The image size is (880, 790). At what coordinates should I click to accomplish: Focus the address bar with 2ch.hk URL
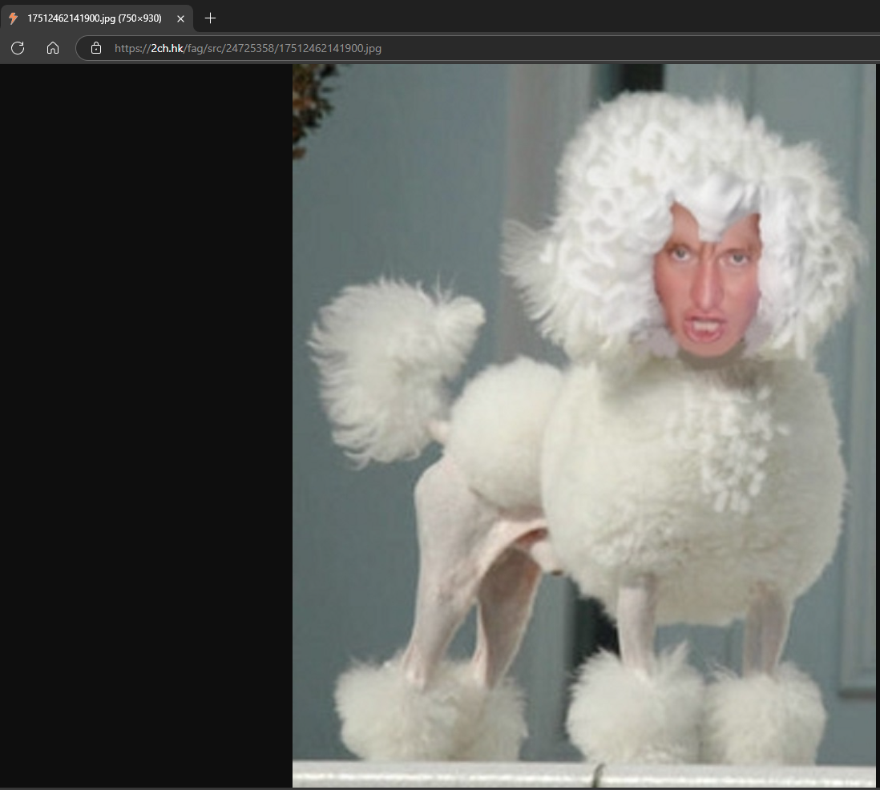[x=477, y=48]
